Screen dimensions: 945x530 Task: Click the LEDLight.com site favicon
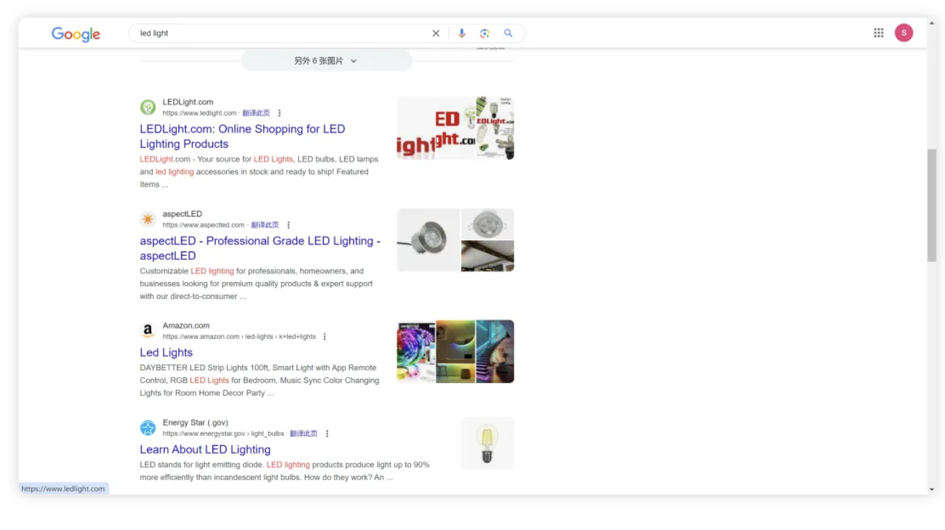148,108
